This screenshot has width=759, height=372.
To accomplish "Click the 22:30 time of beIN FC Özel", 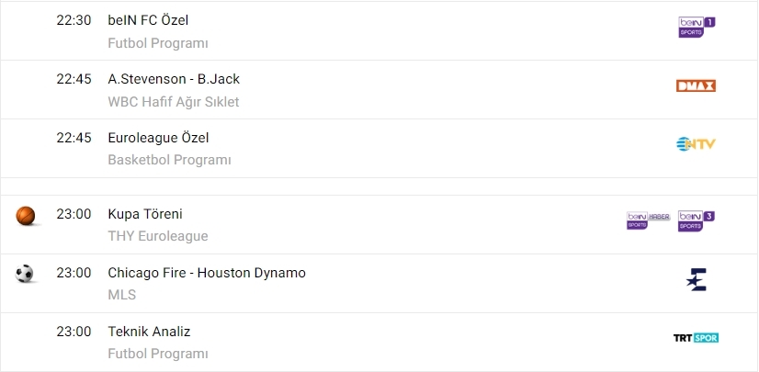I will click(74, 20).
